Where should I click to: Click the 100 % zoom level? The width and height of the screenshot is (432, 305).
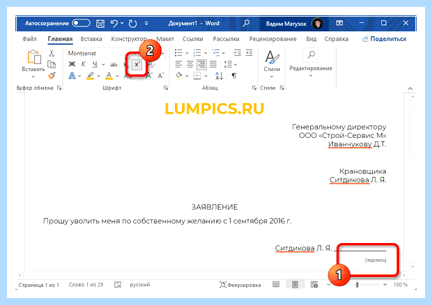click(x=401, y=285)
